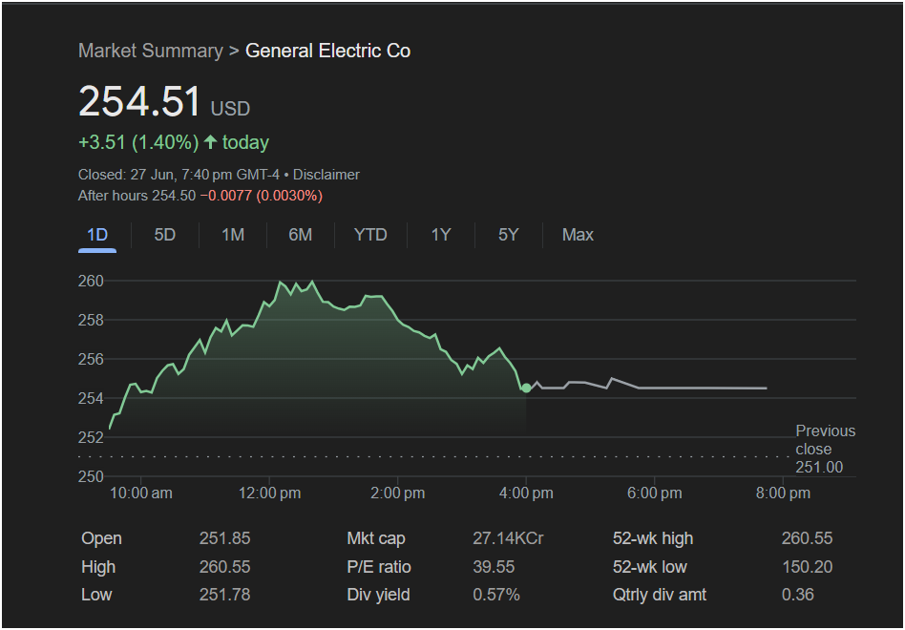Click the Open value 251.85

click(224, 538)
